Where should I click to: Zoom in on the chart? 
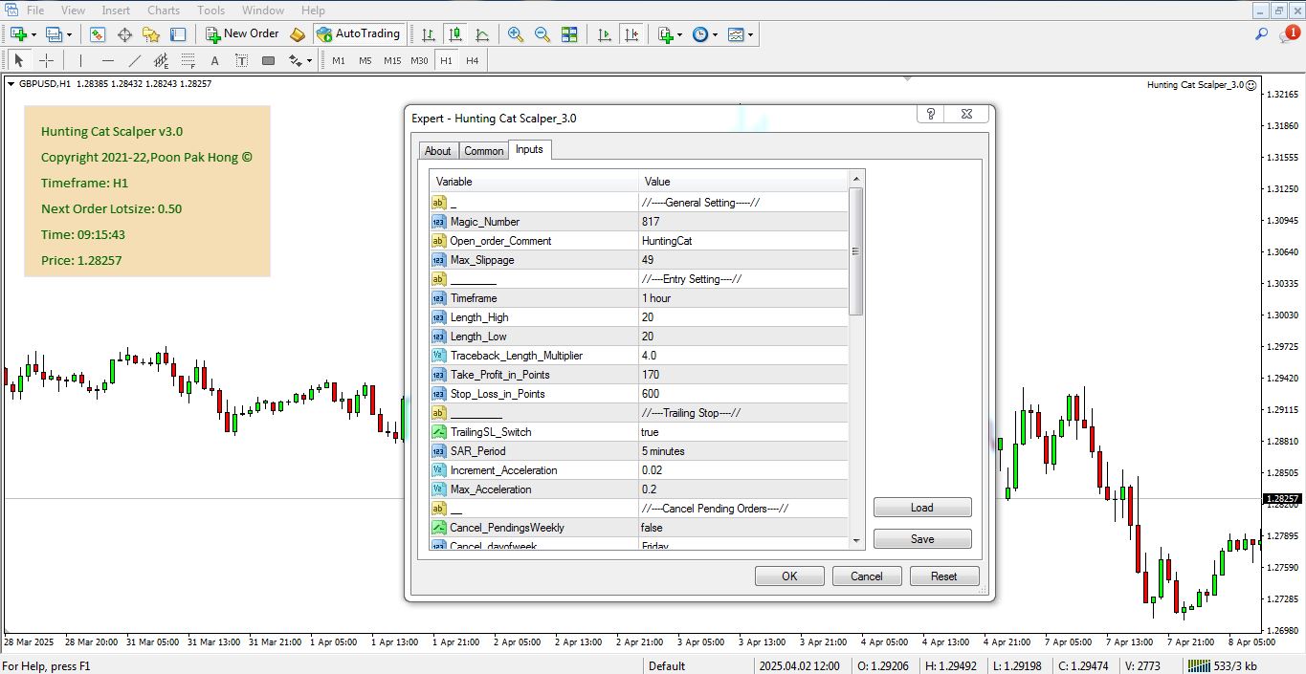click(516, 34)
